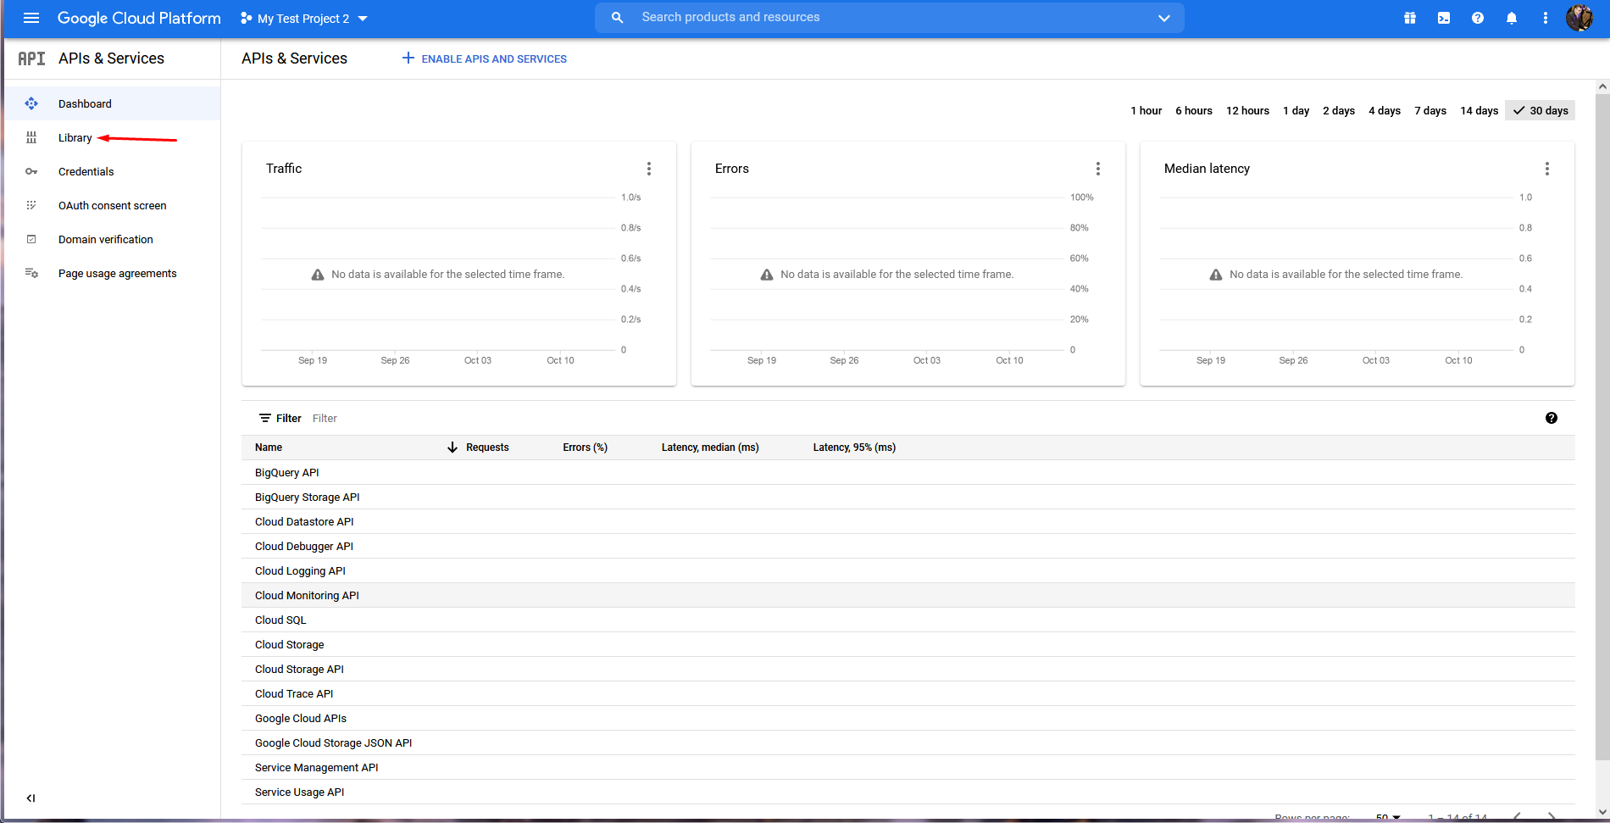
Task: Click the filter table help icon
Action: 1552,418
